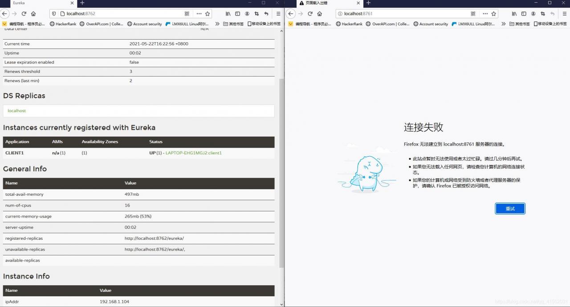
Task: Open new tab next to 页面载入出错 tab
Action: [x=368, y=3]
